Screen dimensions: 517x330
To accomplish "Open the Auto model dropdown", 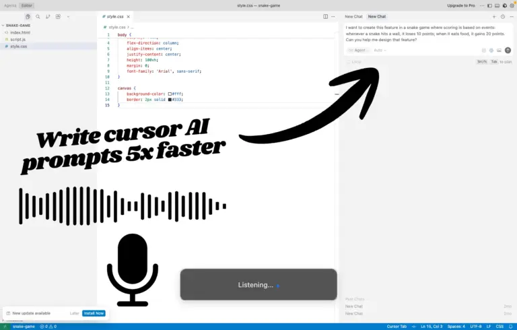I will pos(380,50).
